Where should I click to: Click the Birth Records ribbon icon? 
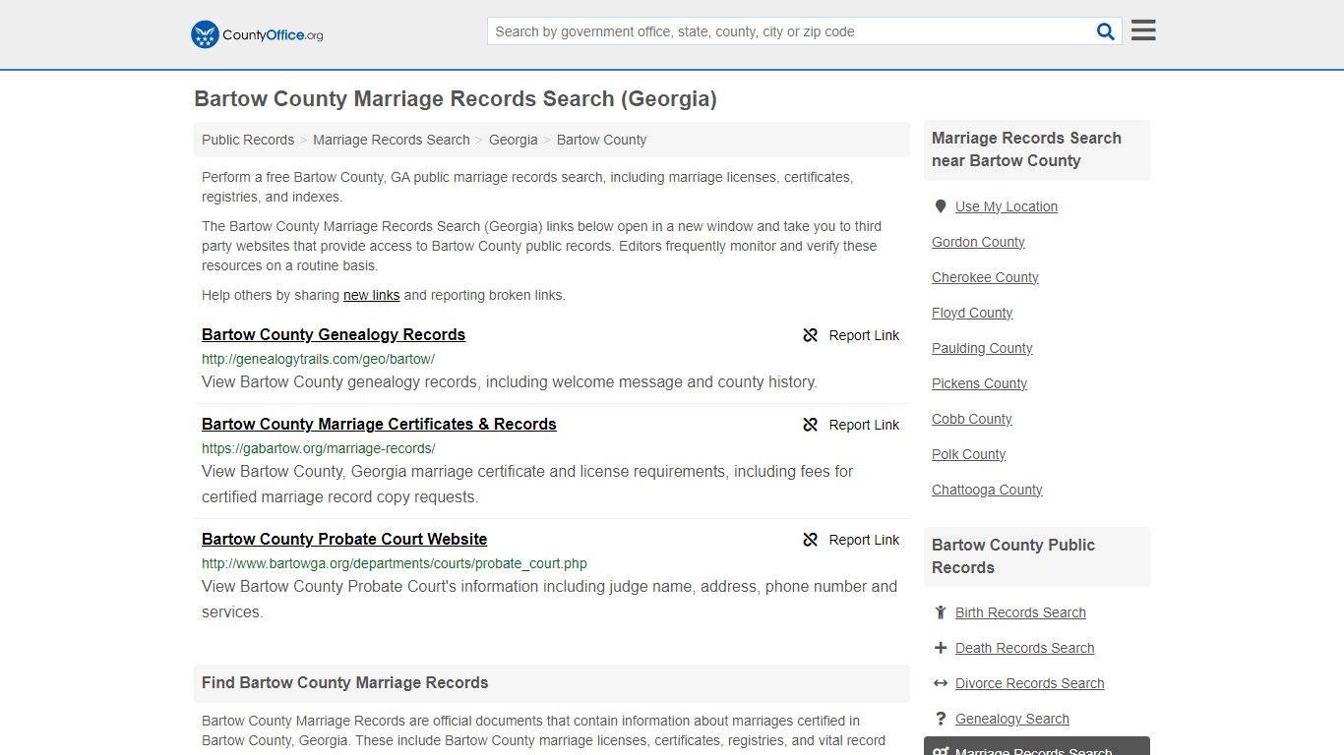(x=941, y=612)
